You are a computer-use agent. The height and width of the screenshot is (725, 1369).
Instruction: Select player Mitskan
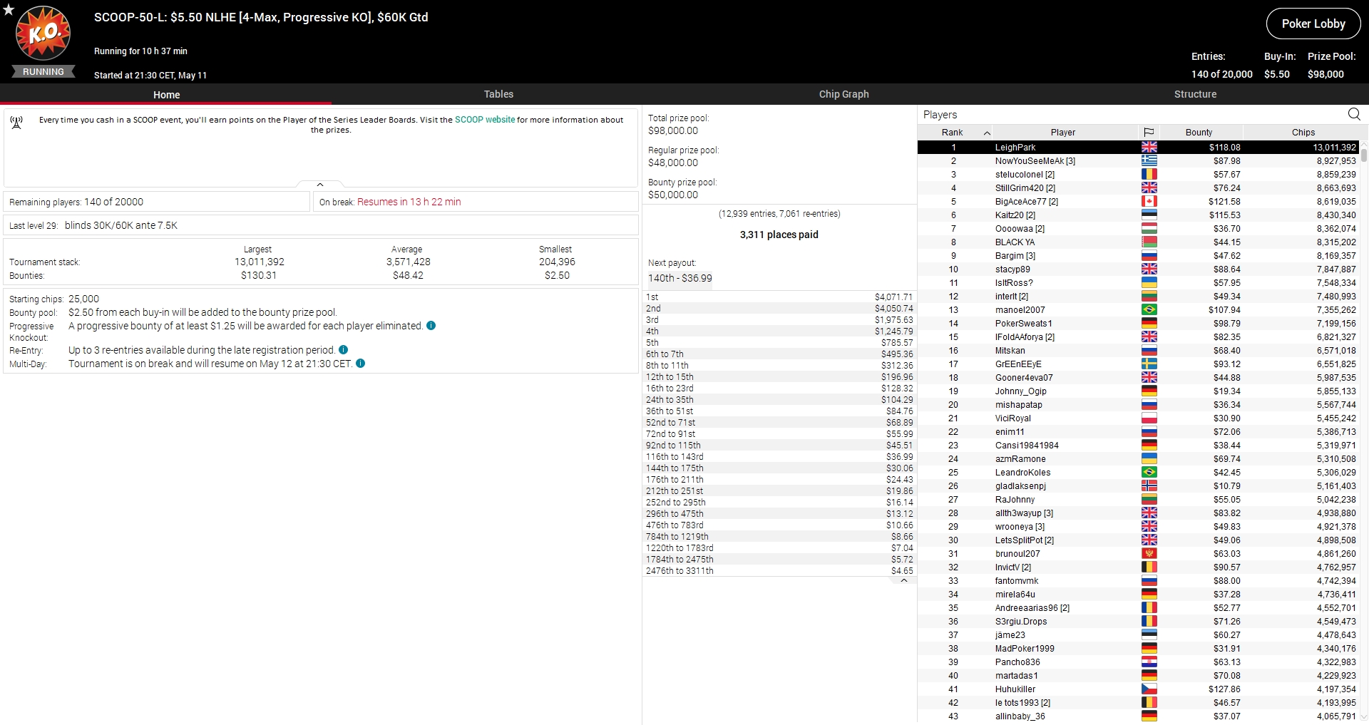click(1138, 351)
